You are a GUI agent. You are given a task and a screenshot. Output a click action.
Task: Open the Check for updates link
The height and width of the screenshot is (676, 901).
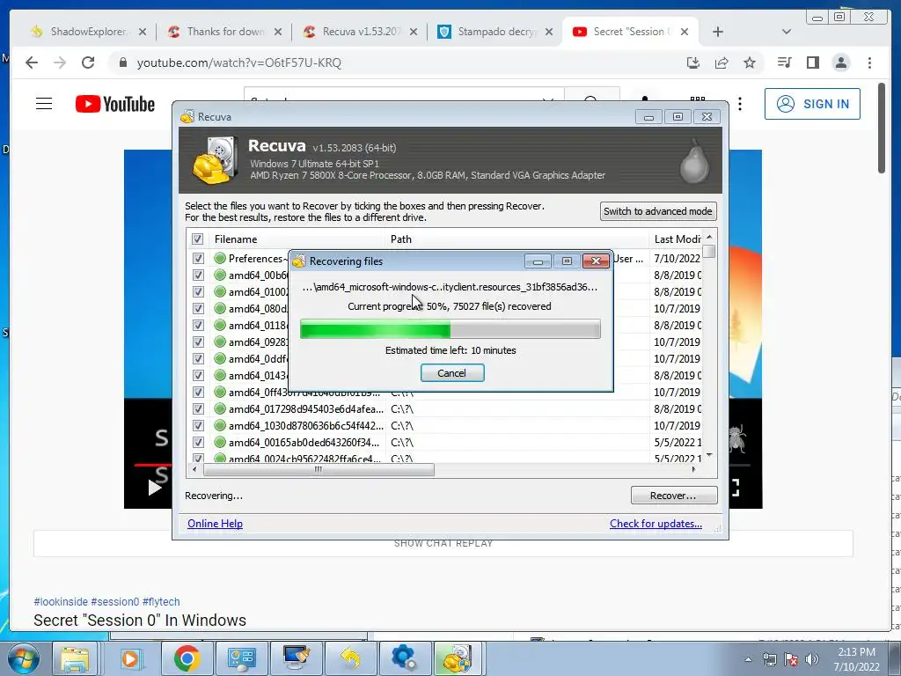(656, 524)
